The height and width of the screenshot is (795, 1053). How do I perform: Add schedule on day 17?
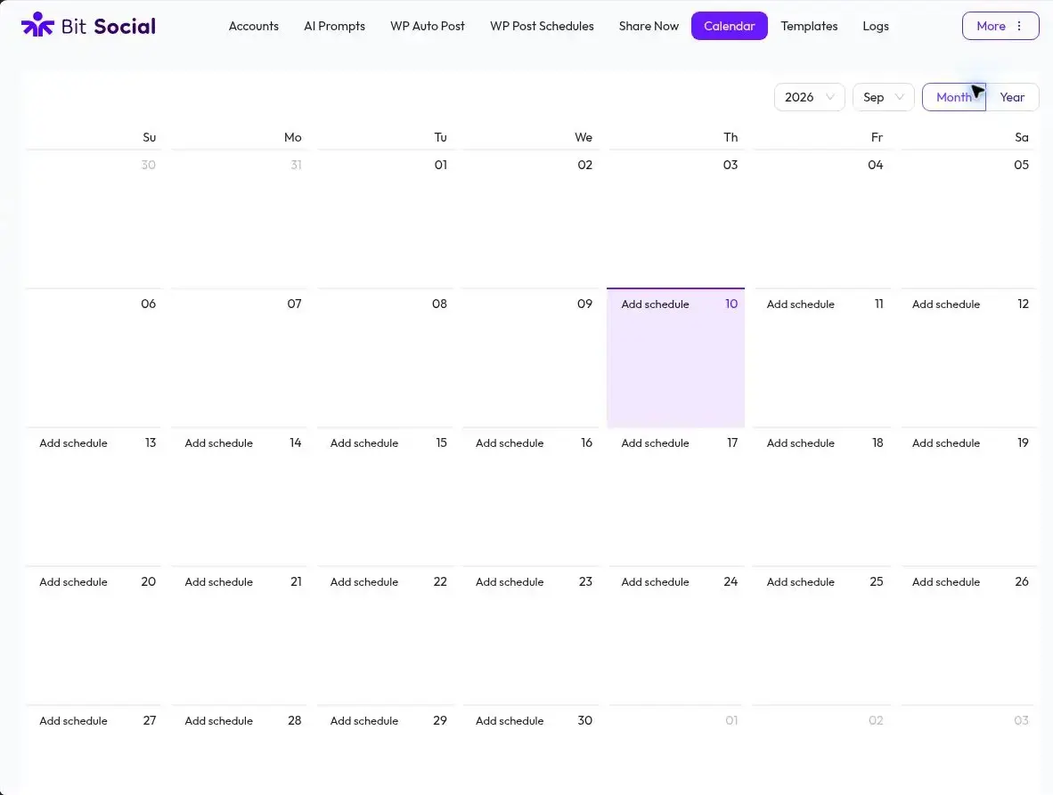click(x=655, y=442)
